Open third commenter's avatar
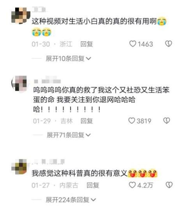This screenshot has height=208, width=181. (x=19, y=167)
